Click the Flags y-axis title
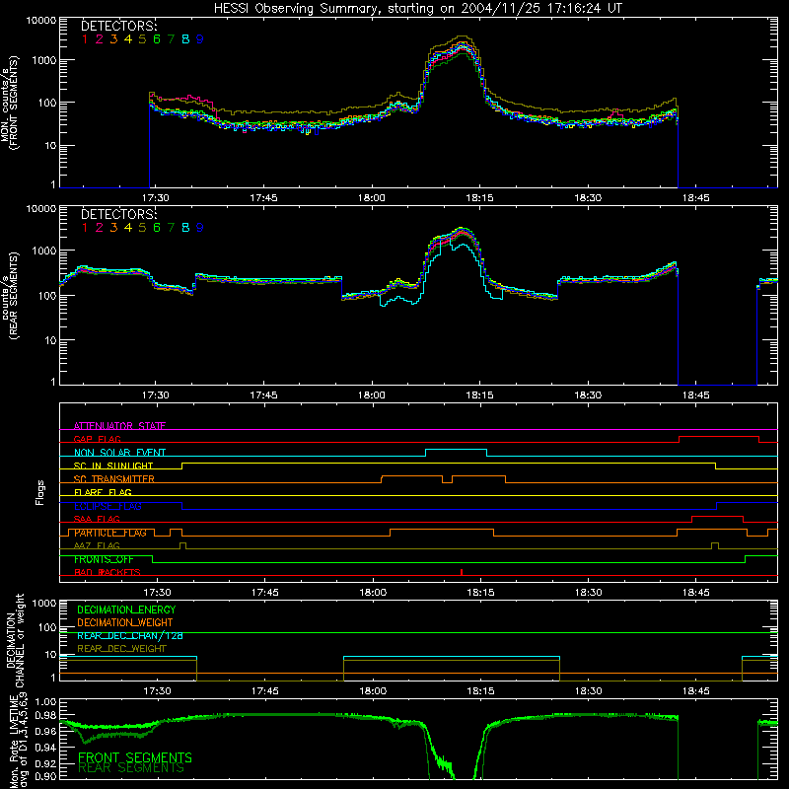This screenshot has width=789, height=789. pos(39,492)
